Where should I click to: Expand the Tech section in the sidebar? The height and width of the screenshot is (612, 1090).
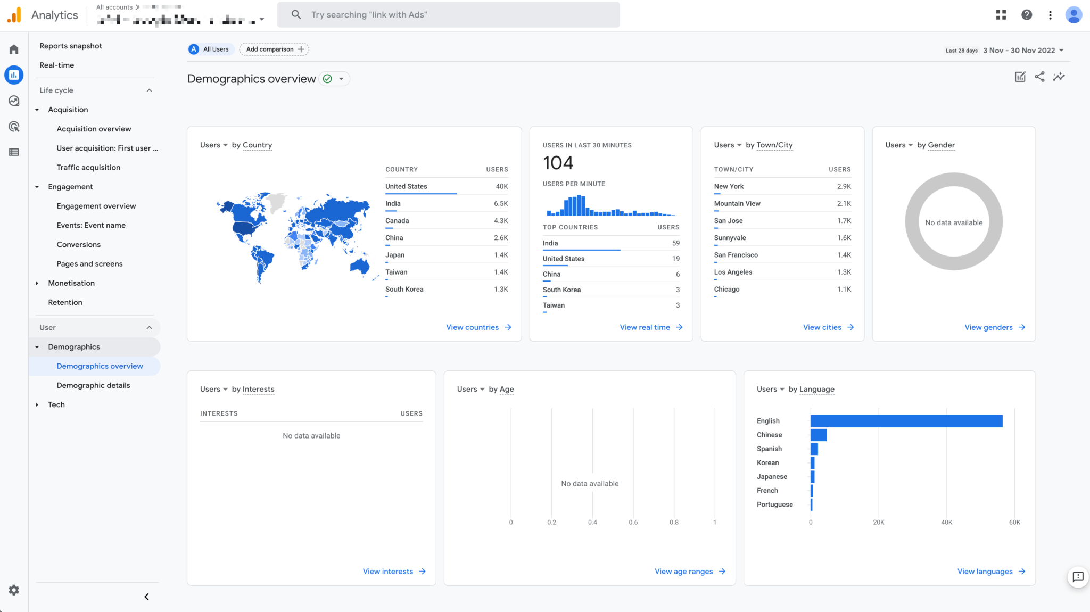56,404
